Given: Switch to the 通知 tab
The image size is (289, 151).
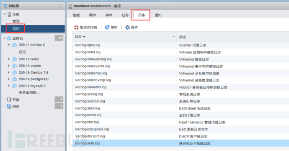Looking at the screenshot, I should [158, 15].
